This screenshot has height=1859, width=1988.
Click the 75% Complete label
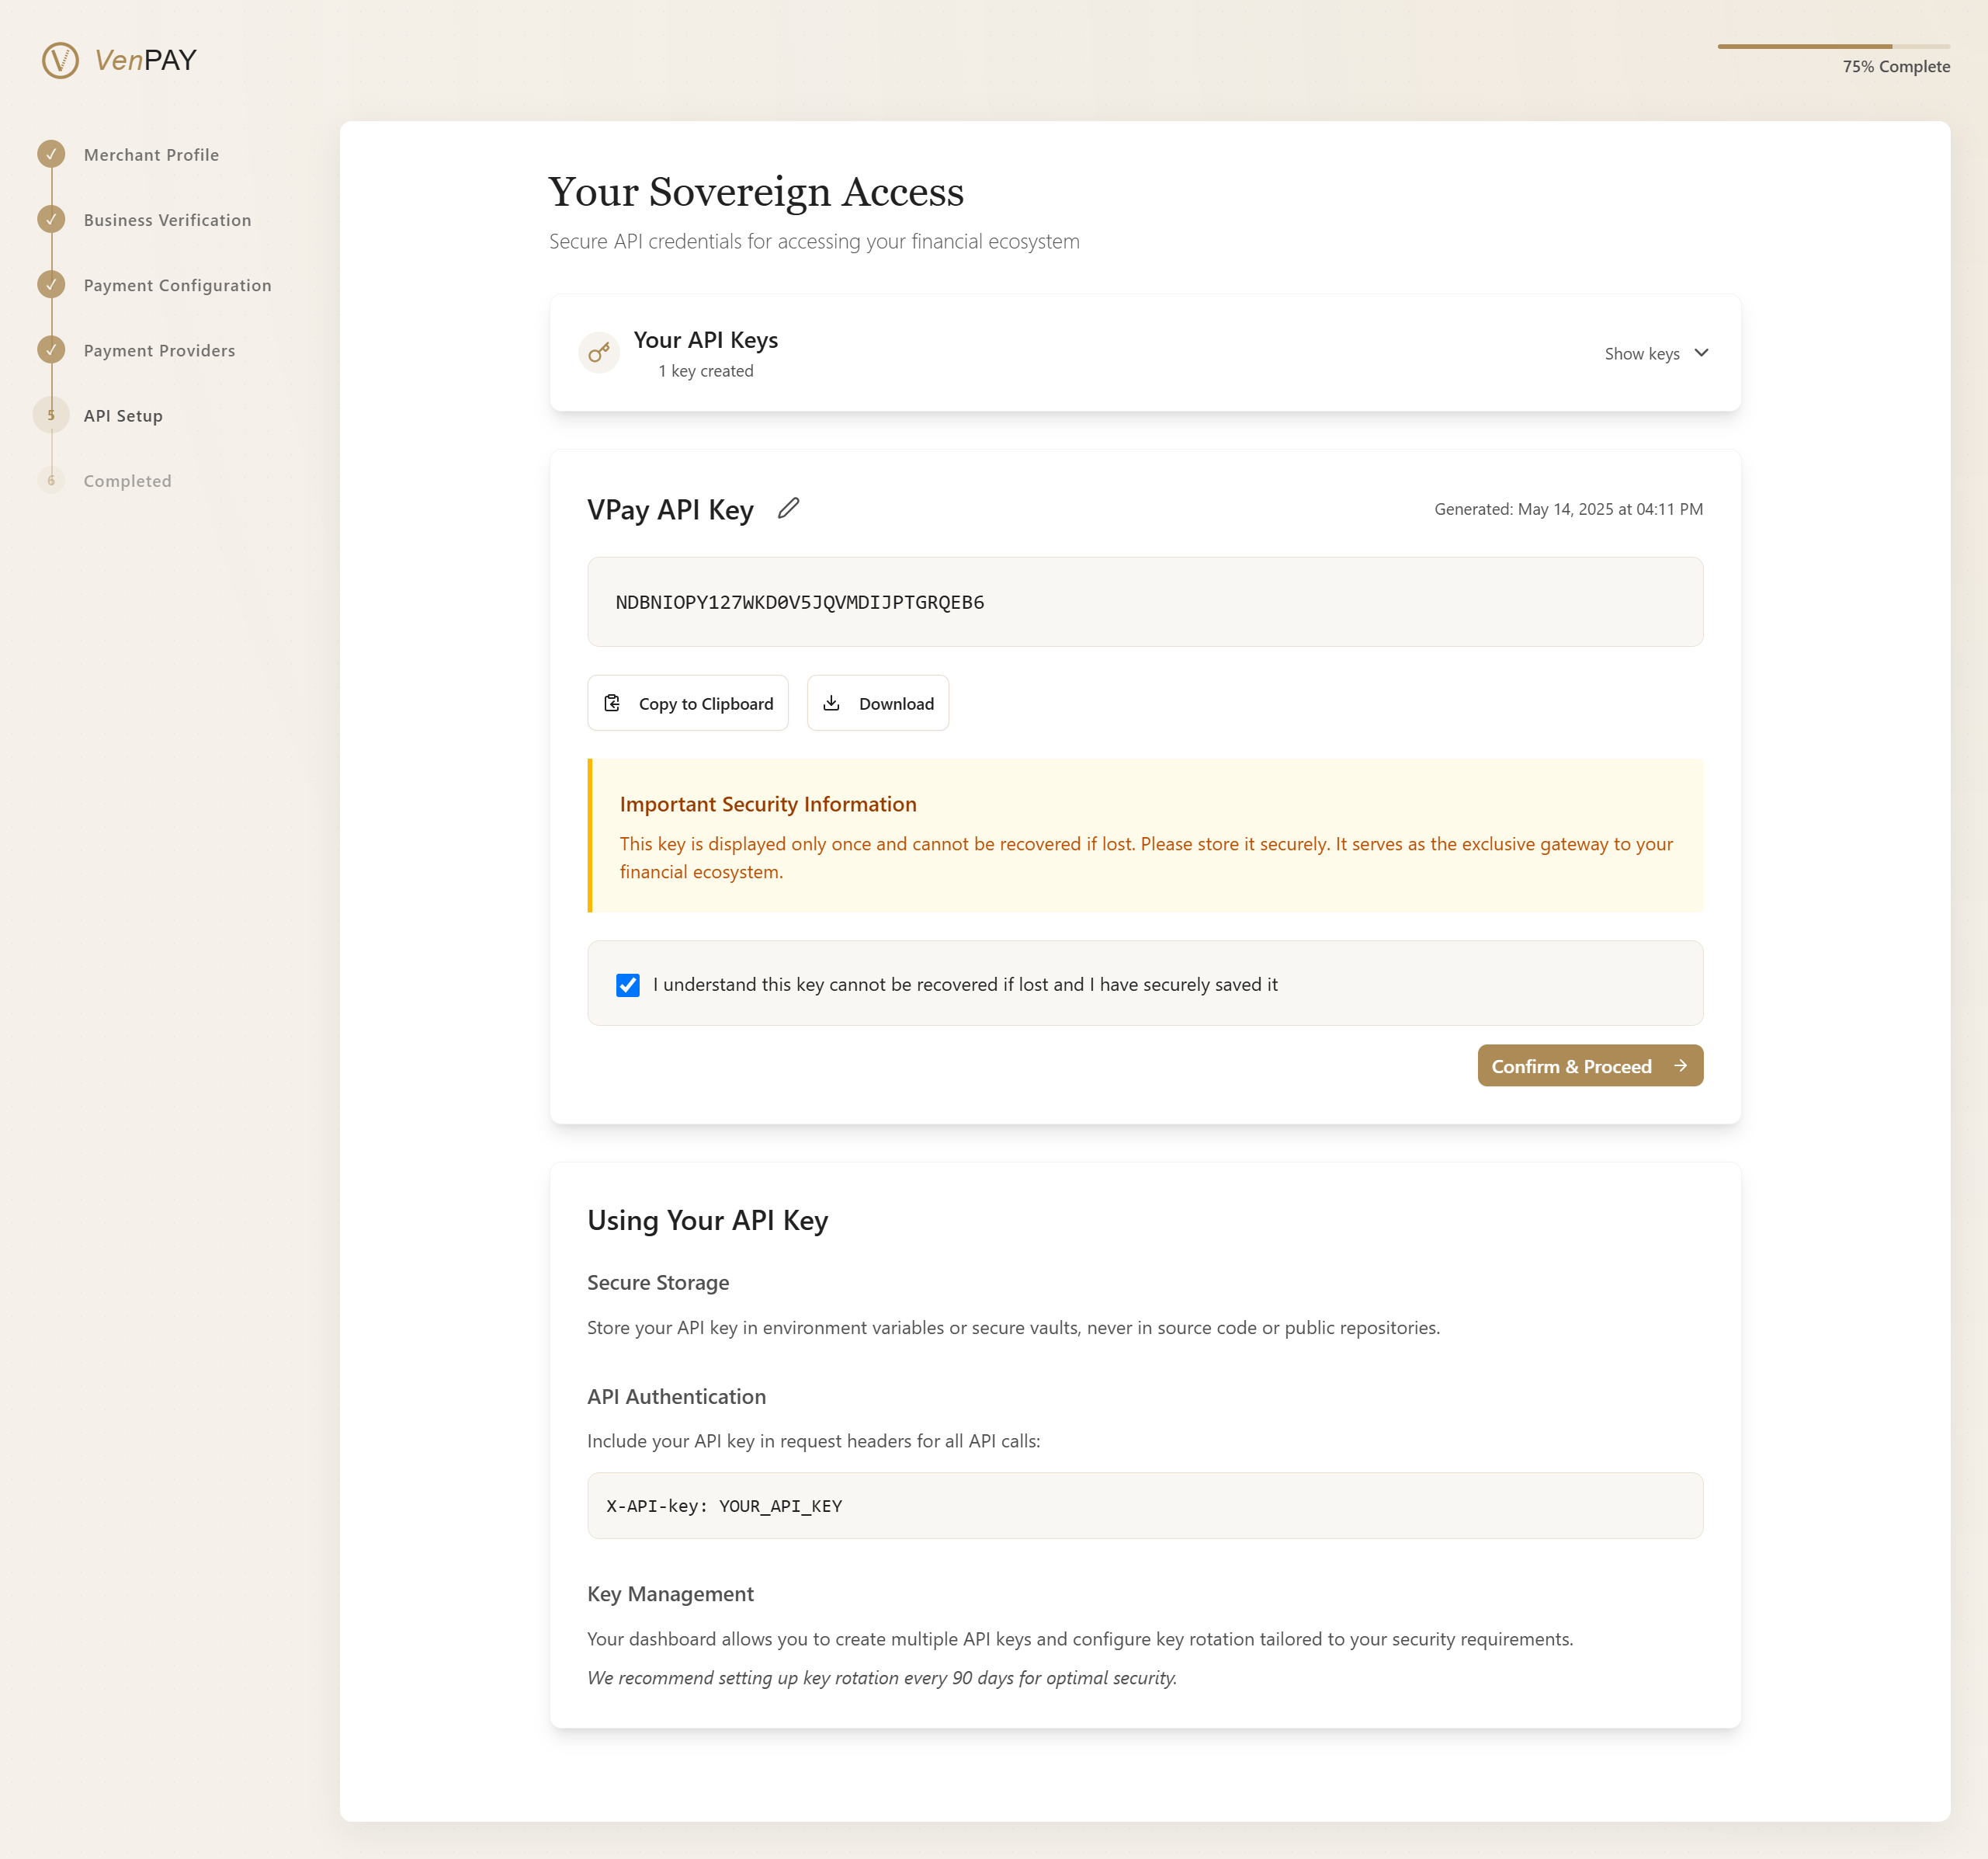click(1896, 67)
